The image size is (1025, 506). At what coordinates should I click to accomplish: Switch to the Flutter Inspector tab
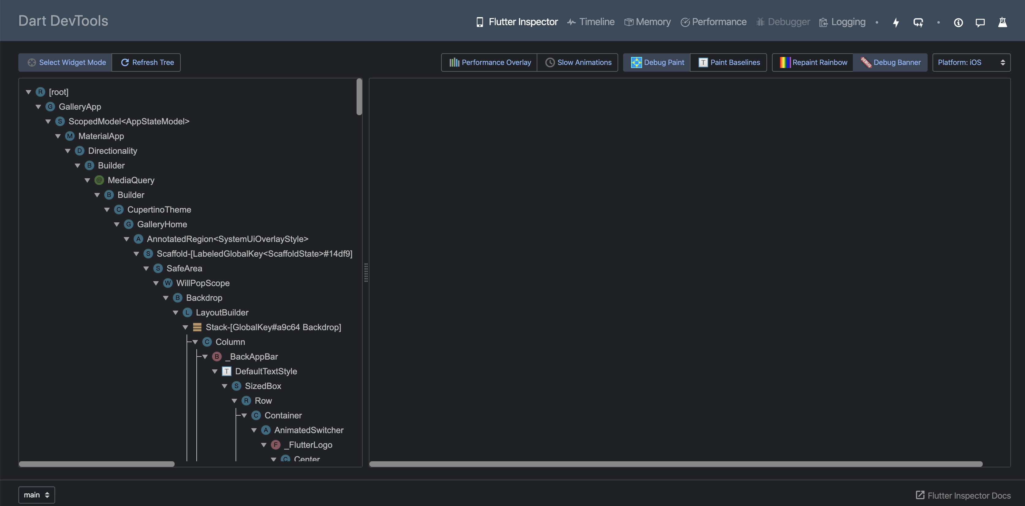517,22
